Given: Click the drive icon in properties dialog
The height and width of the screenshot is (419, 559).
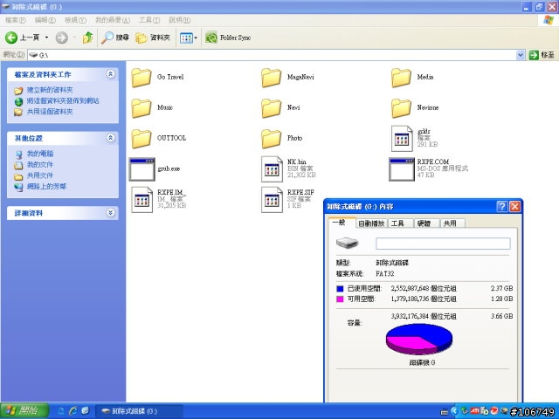Looking at the screenshot, I should point(347,243).
